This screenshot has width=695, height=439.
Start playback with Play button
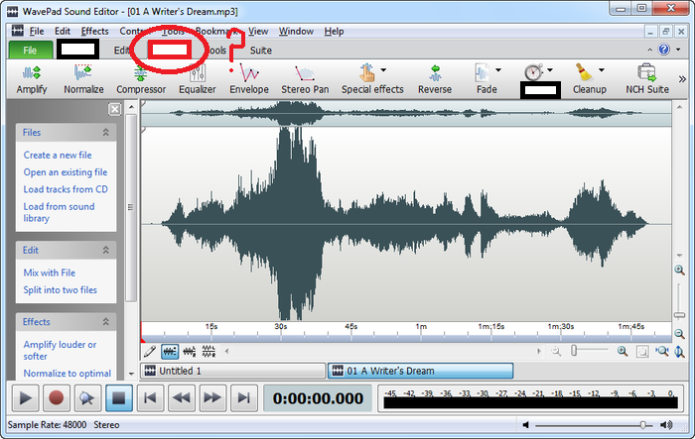point(25,398)
